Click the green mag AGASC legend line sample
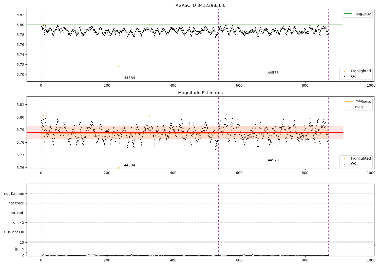Image resolution: width=380 pixels, height=266 pixels. point(348,14)
